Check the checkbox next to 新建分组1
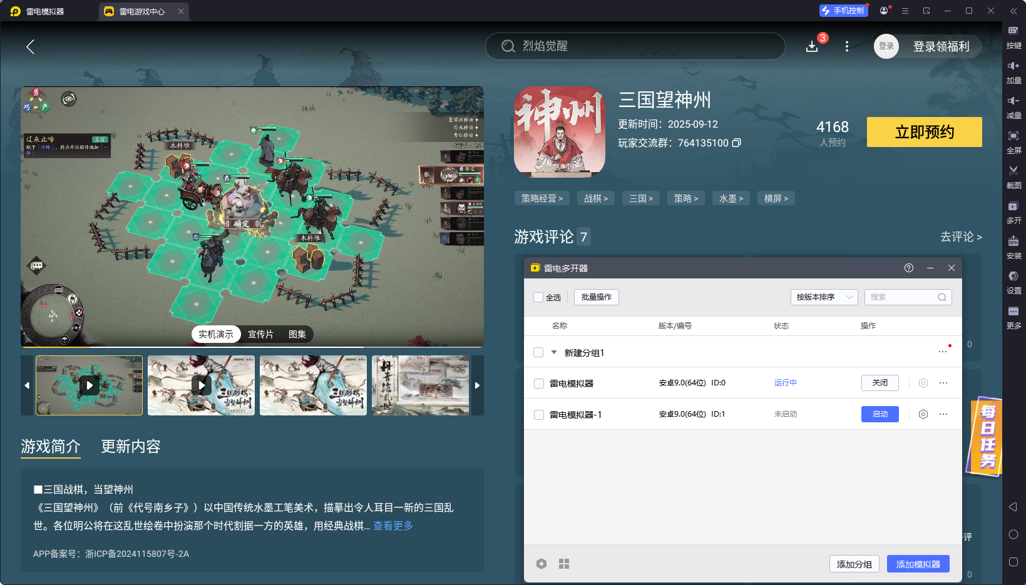1026x585 pixels. tap(538, 352)
